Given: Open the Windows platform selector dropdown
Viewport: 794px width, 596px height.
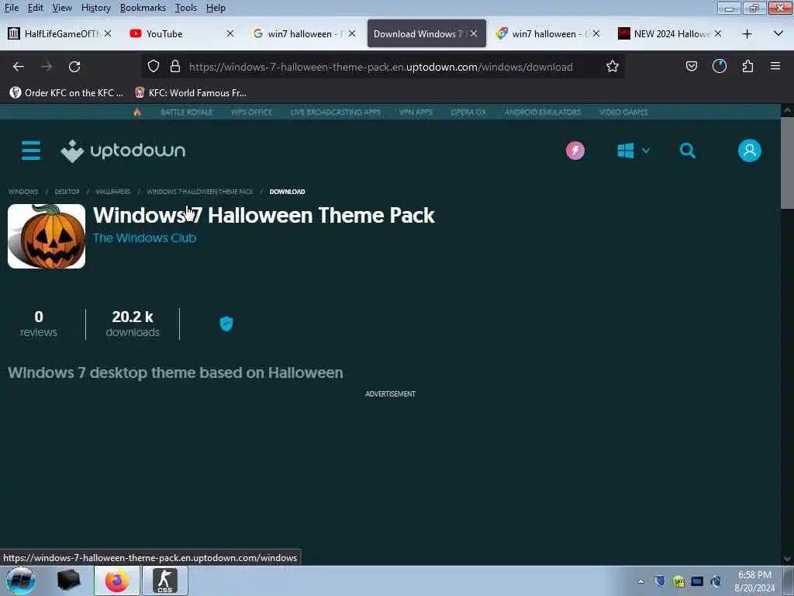Looking at the screenshot, I should [x=633, y=151].
